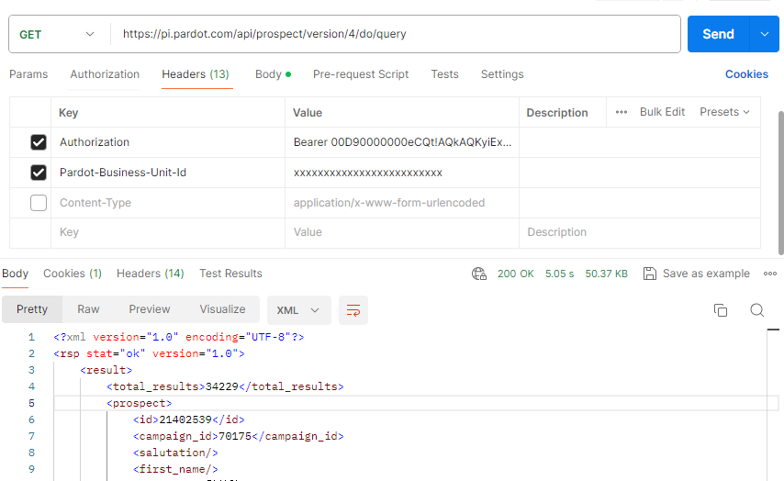Click the network globe icon beside 200 OK
The image size is (784, 481).
[x=479, y=274]
